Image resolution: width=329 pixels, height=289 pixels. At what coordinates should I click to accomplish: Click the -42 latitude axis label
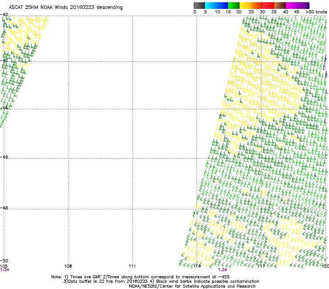point(4,60)
